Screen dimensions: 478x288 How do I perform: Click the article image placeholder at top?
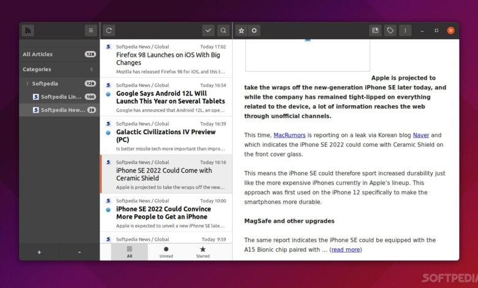click(308, 55)
